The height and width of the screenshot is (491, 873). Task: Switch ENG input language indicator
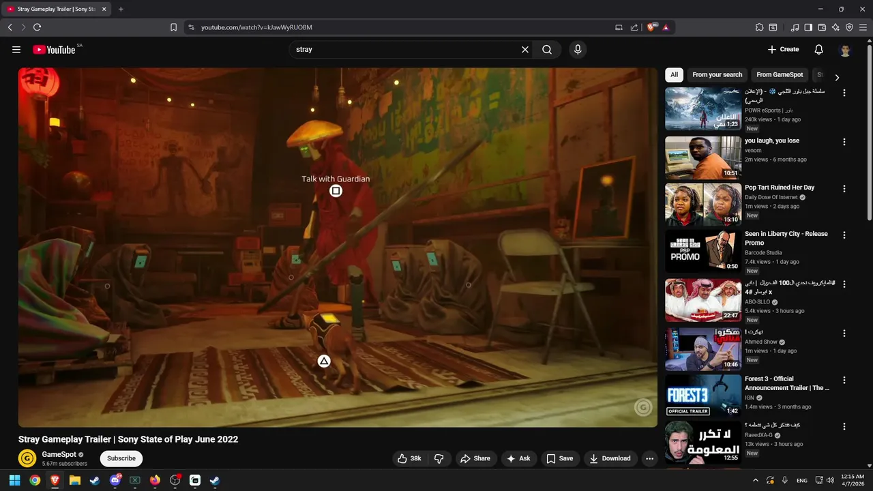[802, 480]
